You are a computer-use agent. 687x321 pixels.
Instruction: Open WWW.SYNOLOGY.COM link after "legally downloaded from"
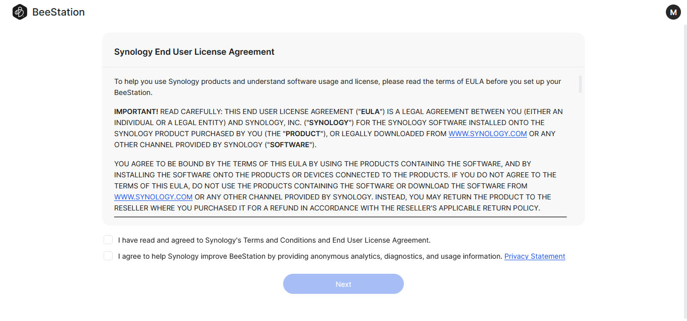pos(487,134)
